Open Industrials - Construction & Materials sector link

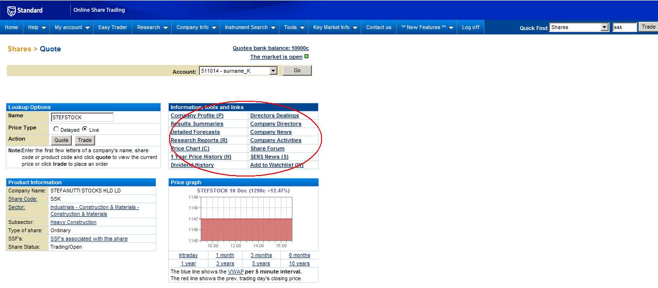click(x=95, y=210)
